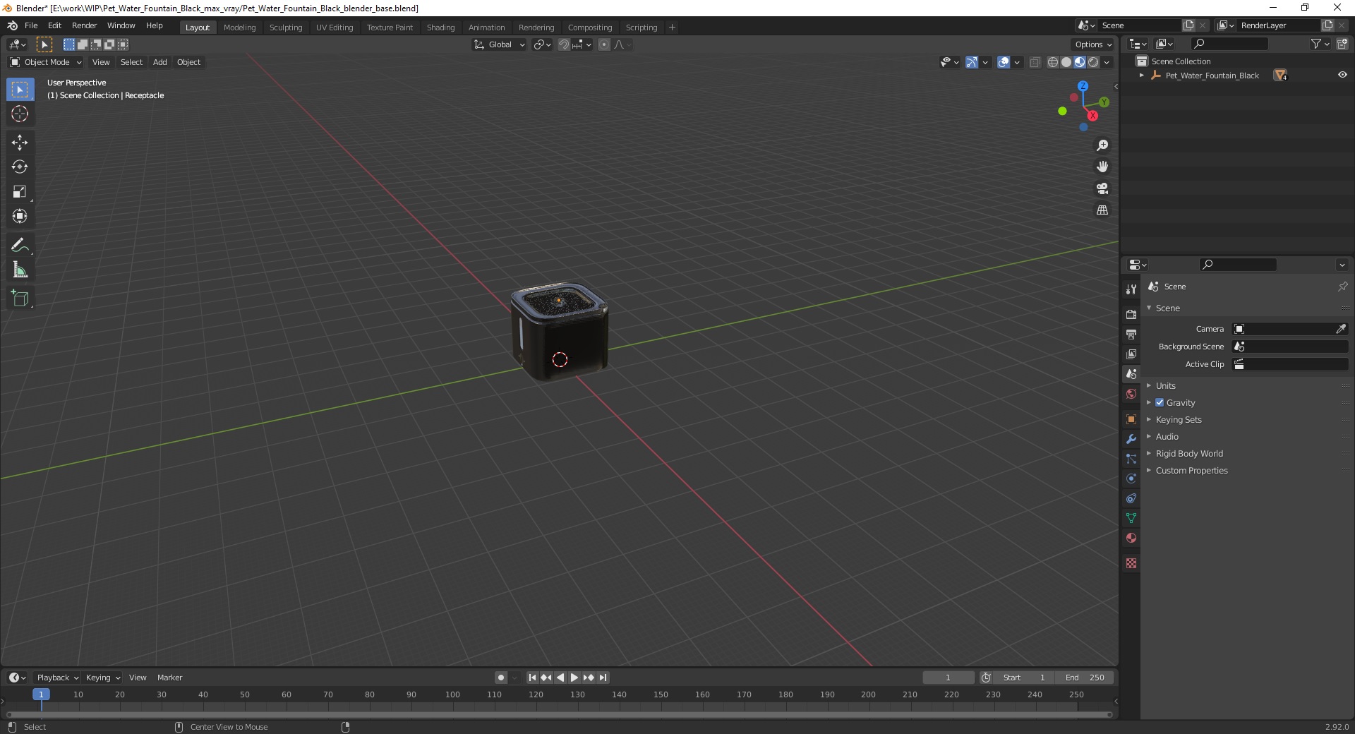
Task: Open the View Layer properties tab
Action: pyautogui.click(x=1131, y=354)
